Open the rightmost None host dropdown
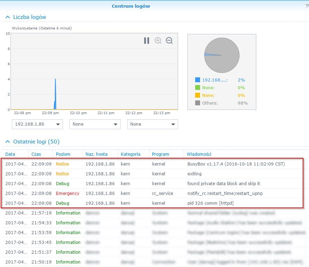309x267 pixels. click(152, 124)
